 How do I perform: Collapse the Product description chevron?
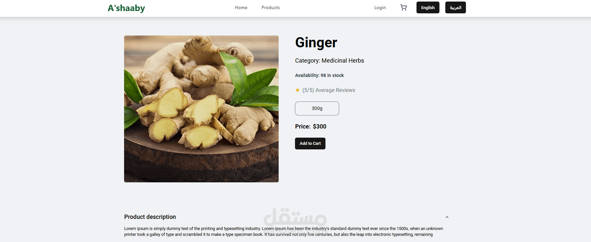point(447,217)
